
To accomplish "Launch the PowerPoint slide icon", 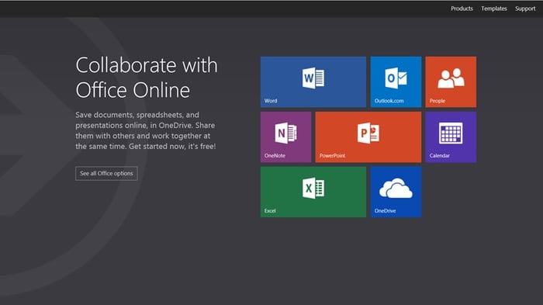I will pos(368,133).
